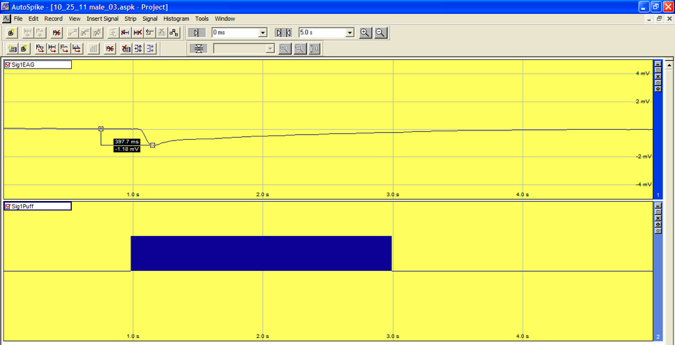Toggle the Sig1EAG signal checkbox
Image resolution: width=675 pixels, height=345 pixels.
8,65
